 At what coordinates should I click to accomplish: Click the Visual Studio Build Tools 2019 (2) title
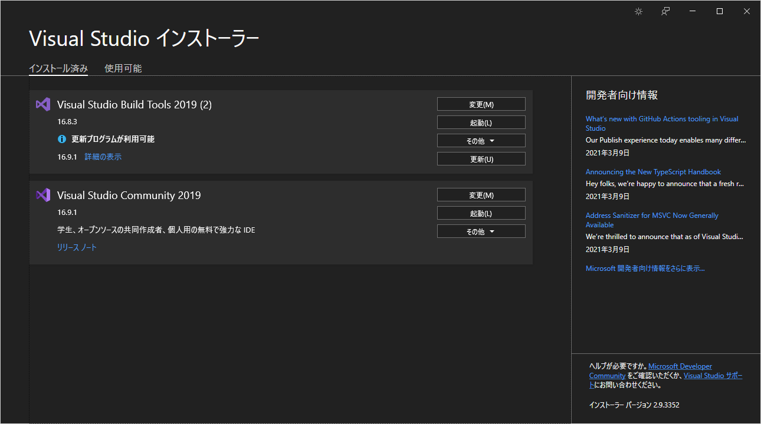pyautogui.click(x=135, y=105)
